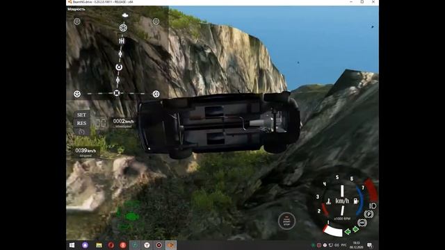Click the Мощность label at top left

coord(76,9)
